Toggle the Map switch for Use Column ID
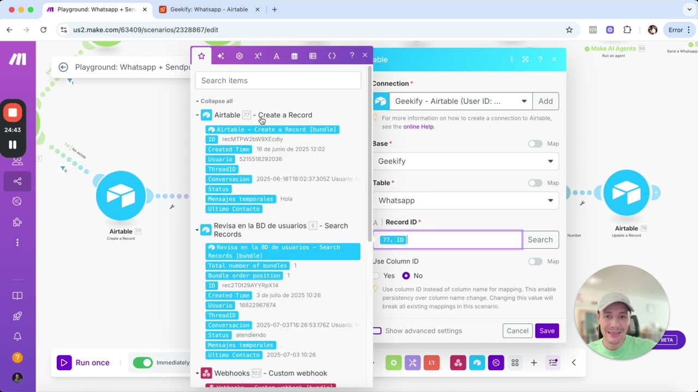The height and width of the screenshot is (392, 698). click(x=535, y=261)
